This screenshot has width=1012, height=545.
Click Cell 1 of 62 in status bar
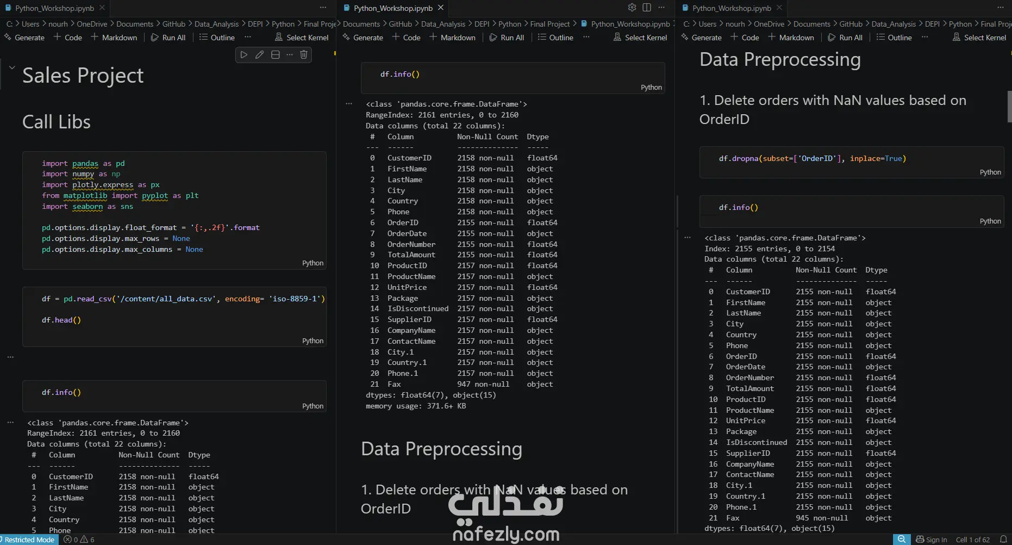[973, 540]
